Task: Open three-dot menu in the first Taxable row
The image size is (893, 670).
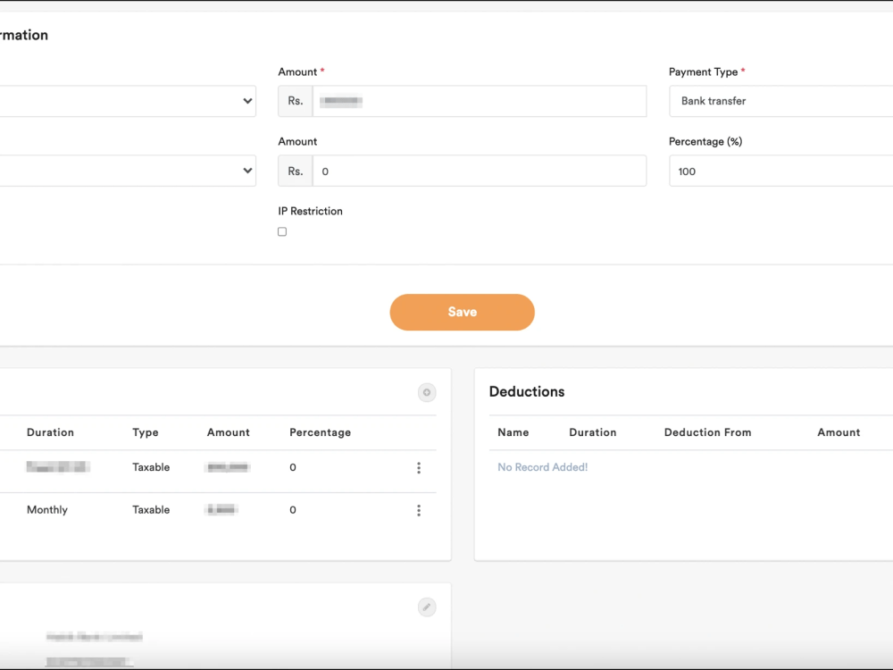Action: (x=419, y=468)
